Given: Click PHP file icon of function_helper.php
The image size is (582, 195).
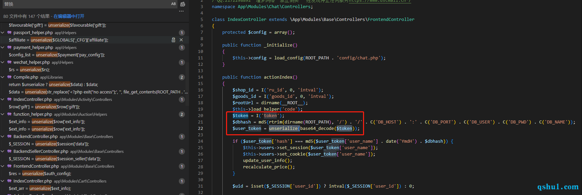Looking at the screenshot, I should 9,114.
